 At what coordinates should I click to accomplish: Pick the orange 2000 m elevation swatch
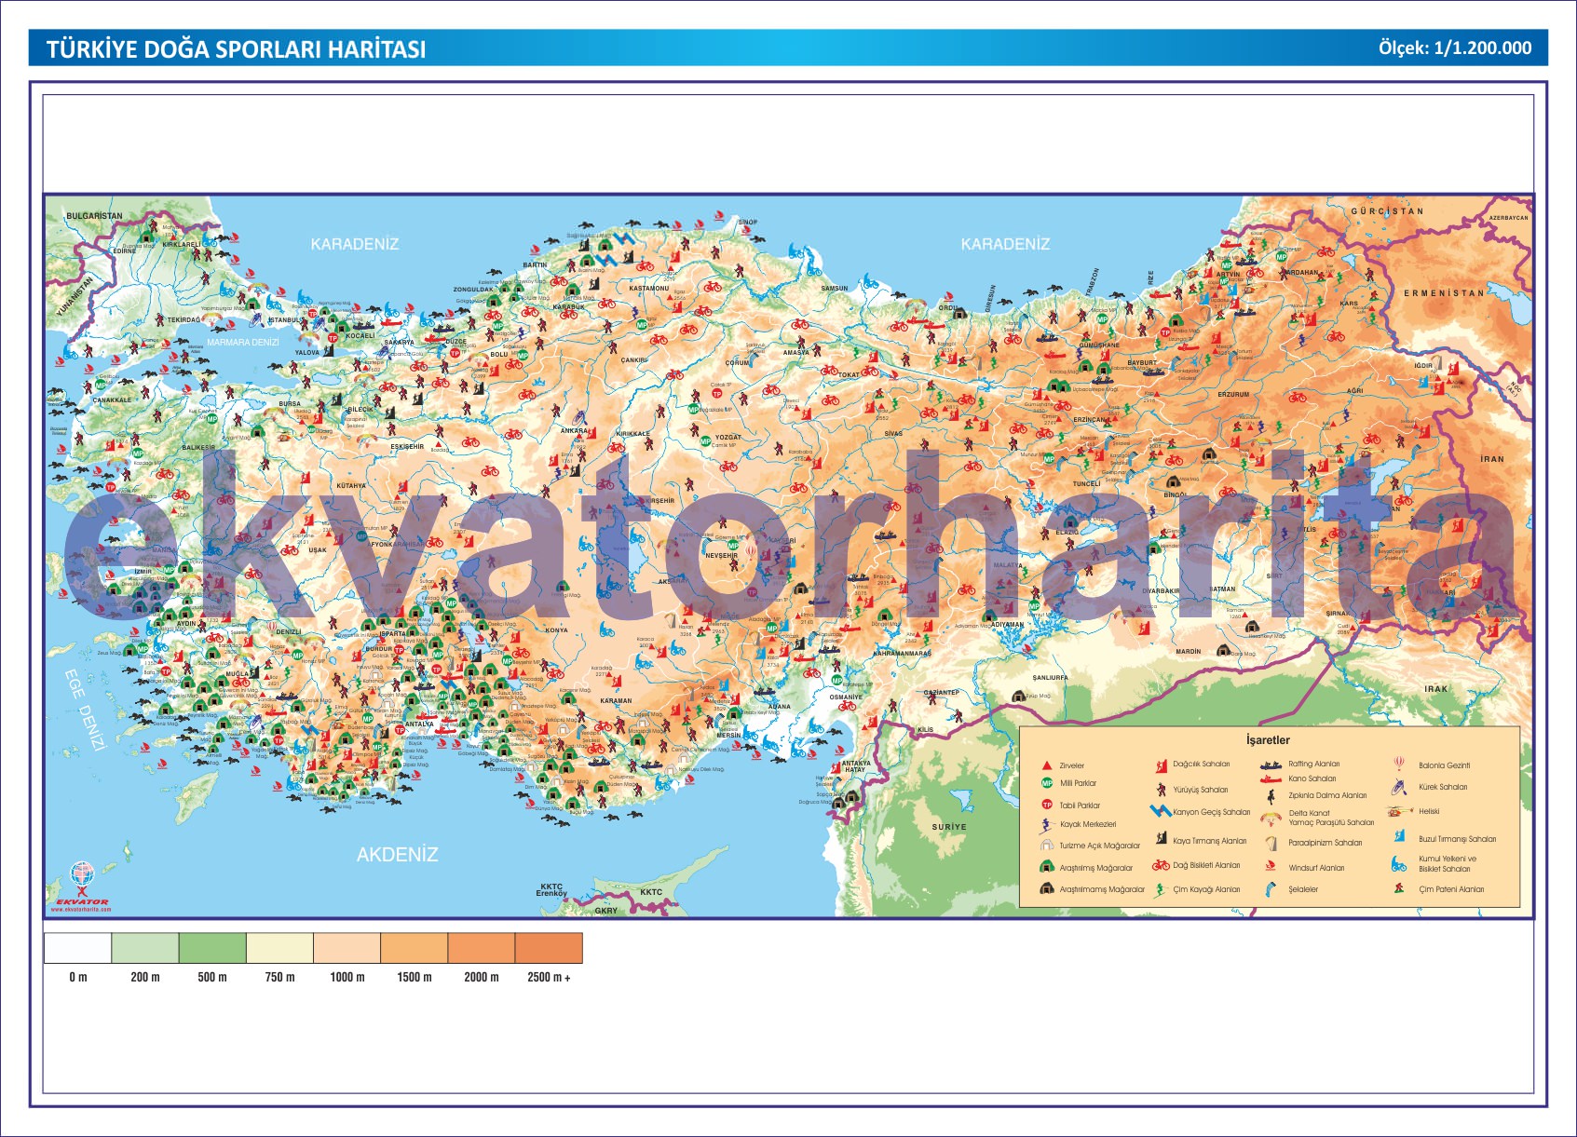pos(482,948)
